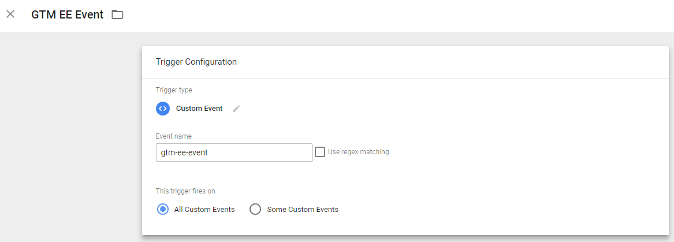Click the Trigger Configuration card header
This screenshot has width=674, height=242.
click(196, 62)
